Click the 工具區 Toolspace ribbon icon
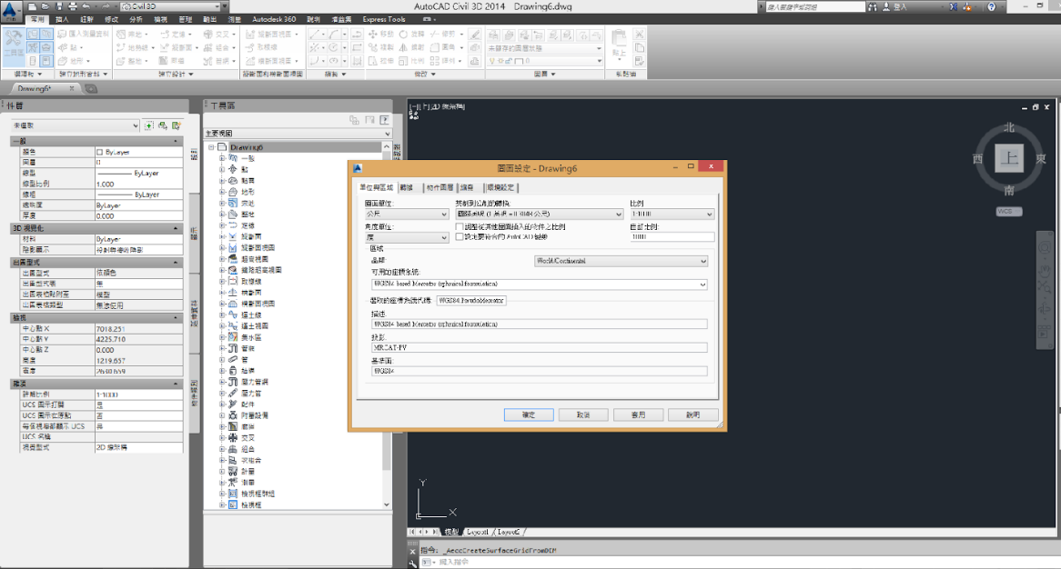The height and width of the screenshot is (569, 1061). coord(13,45)
